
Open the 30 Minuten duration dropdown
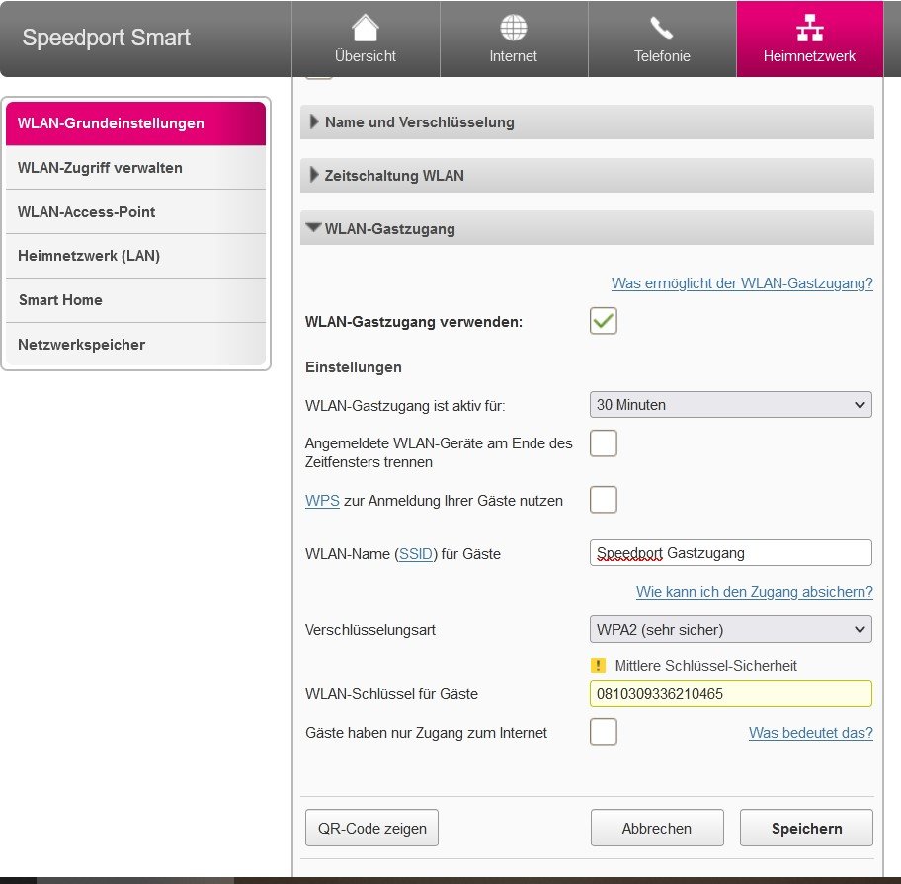click(x=730, y=404)
